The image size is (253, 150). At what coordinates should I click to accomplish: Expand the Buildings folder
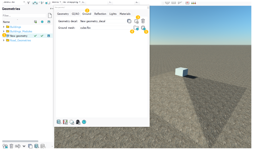coord(4,27)
